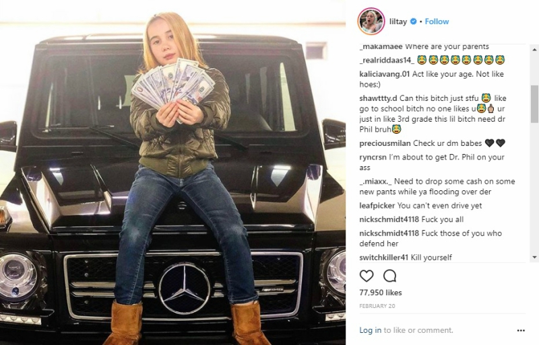Click the speech bubble comment icon

click(390, 276)
